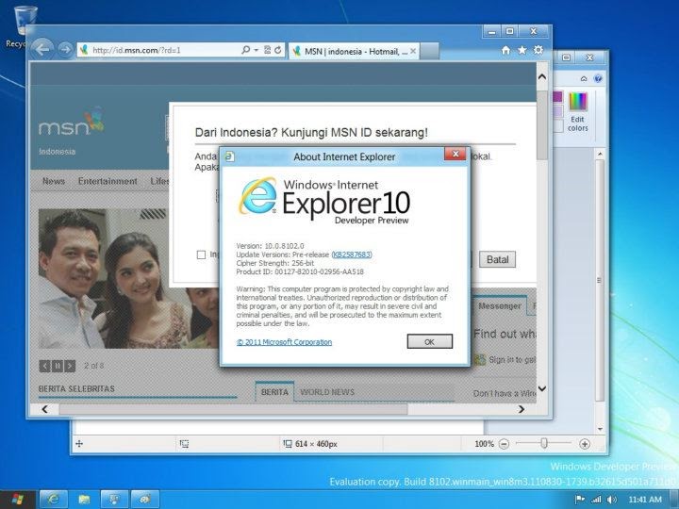This screenshot has width=679, height=509.
Task: Click the zoom out minus in Paint
Action: (504, 444)
